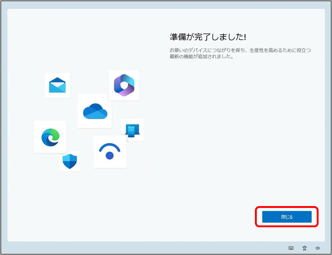Select the Microsoft 365 icon tile

pyautogui.click(x=124, y=85)
